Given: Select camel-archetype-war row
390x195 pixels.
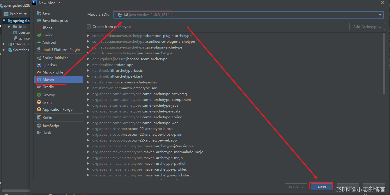Looking at the screenshot, I should click(x=235, y=123).
